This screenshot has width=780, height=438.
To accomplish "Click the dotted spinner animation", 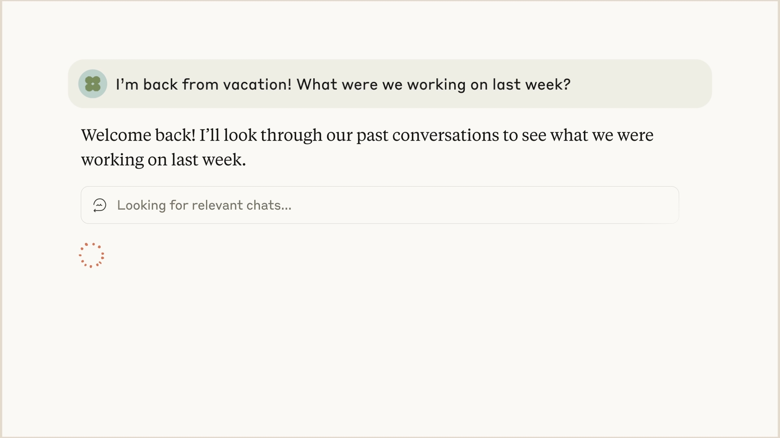I will (92, 255).
